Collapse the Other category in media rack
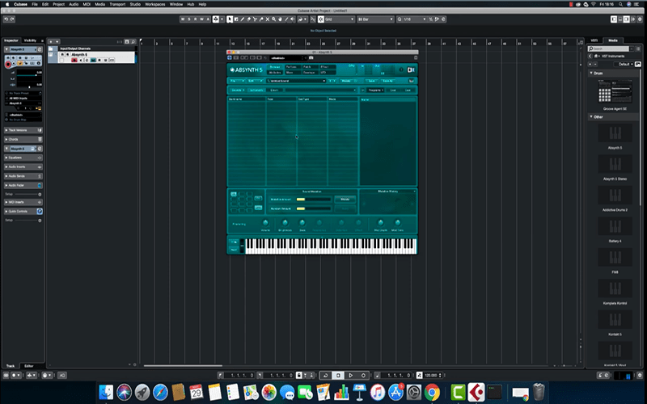 click(x=591, y=116)
